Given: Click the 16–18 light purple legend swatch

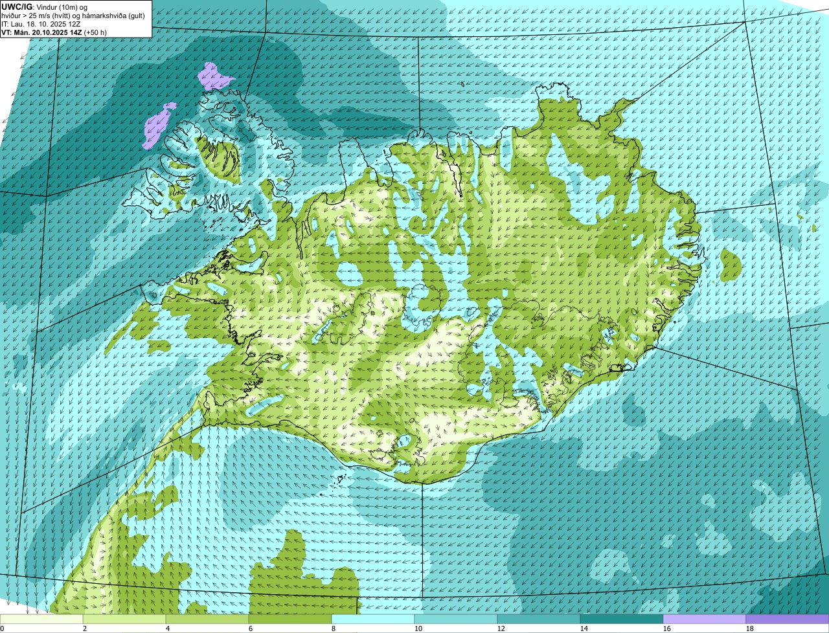Looking at the screenshot, I should pos(705,619).
